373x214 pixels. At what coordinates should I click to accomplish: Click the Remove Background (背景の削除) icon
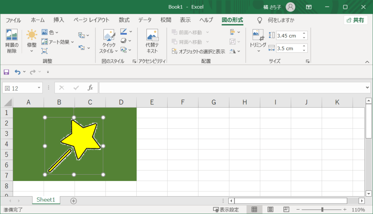click(x=12, y=35)
